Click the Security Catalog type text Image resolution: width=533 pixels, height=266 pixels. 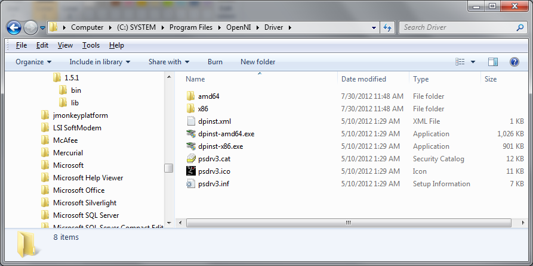click(x=438, y=159)
